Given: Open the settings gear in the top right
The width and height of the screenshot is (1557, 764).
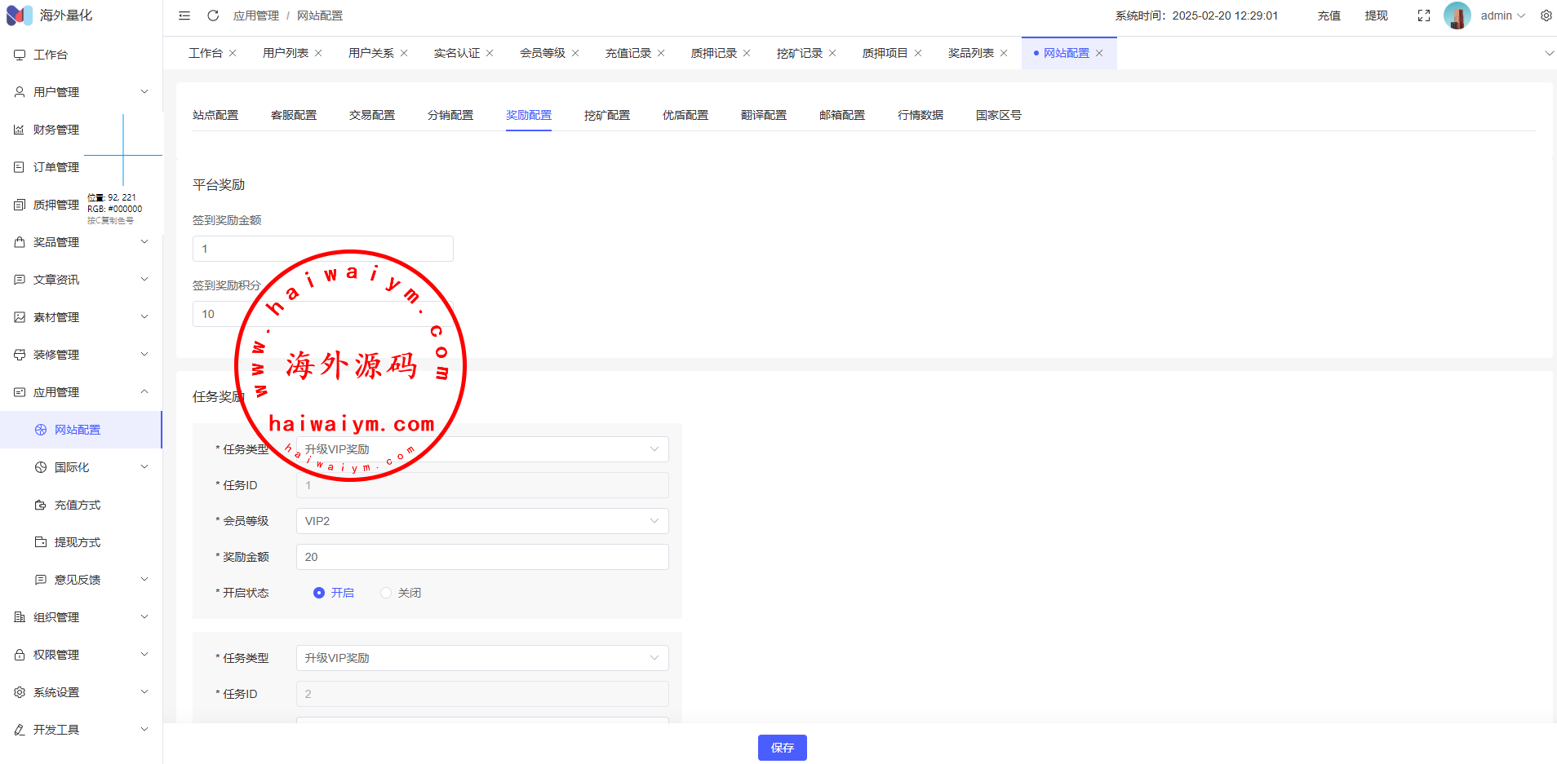Looking at the screenshot, I should click(1546, 15).
